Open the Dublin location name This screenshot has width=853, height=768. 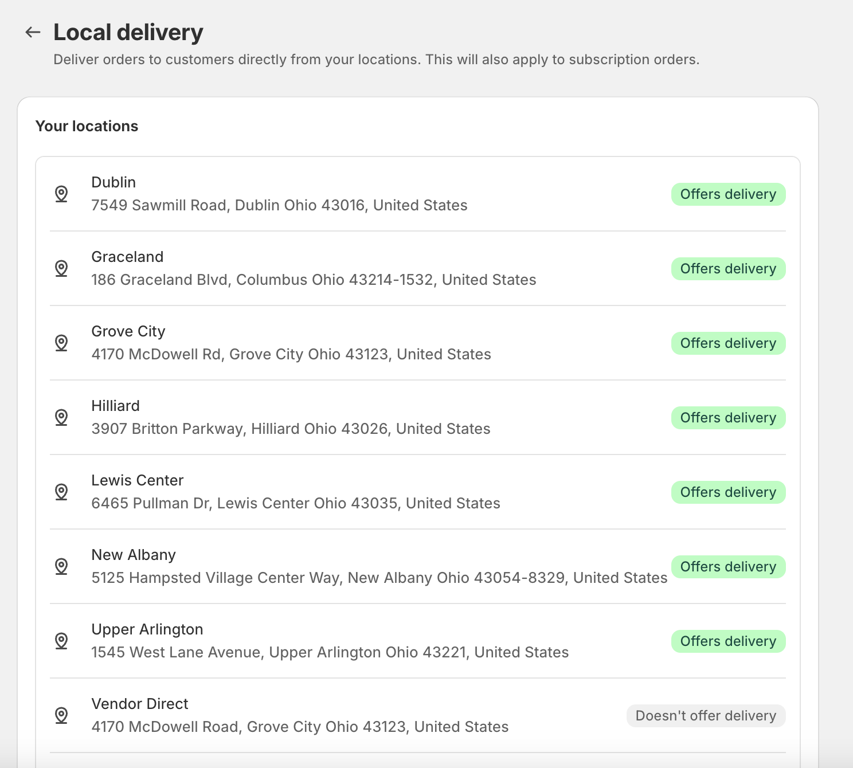coord(114,182)
